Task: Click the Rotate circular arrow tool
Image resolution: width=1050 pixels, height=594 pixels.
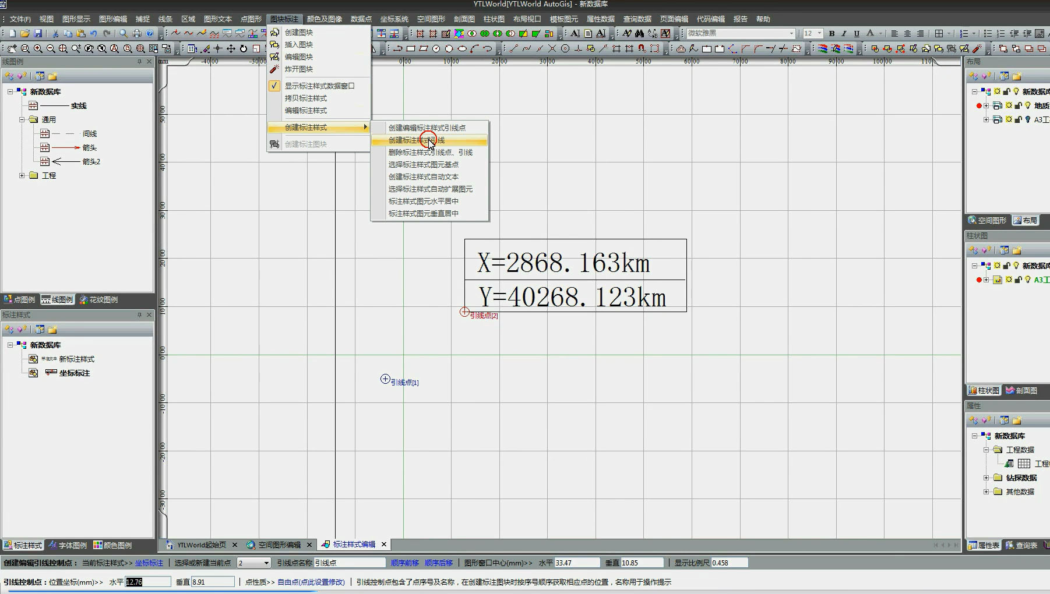Action: (x=244, y=49)
